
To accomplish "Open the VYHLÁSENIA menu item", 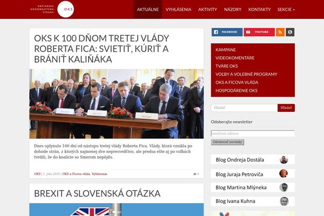I will click(179, 10).
